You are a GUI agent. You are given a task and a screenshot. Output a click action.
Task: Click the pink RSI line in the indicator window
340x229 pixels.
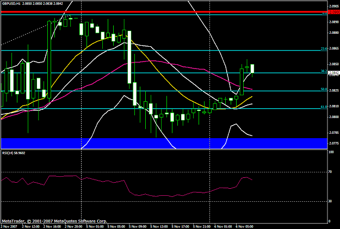(127, 187)
